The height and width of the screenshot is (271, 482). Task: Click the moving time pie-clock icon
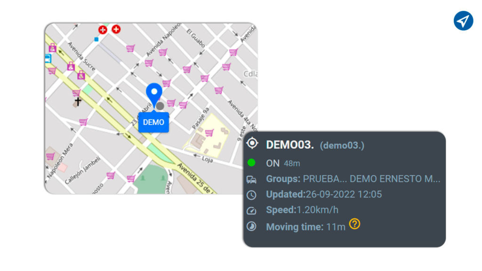pyautogui.click(x=251, y=226)
